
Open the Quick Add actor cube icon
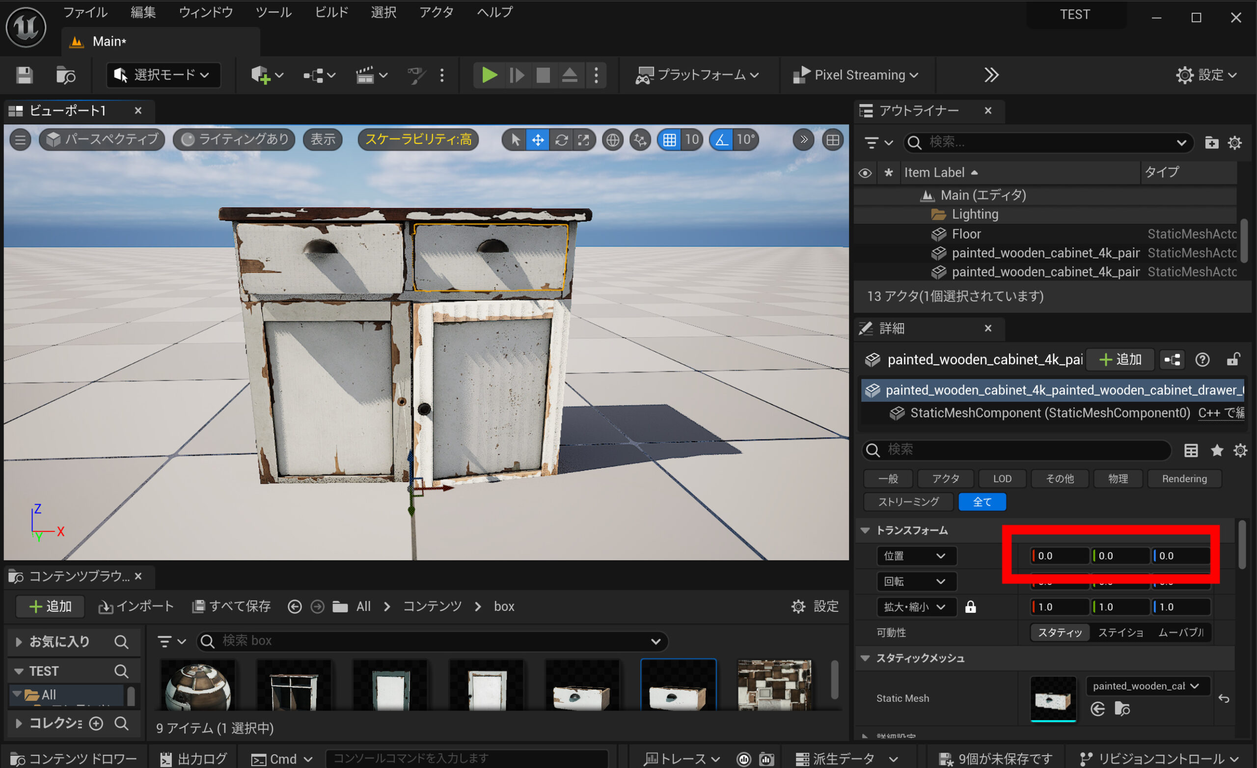261,76
